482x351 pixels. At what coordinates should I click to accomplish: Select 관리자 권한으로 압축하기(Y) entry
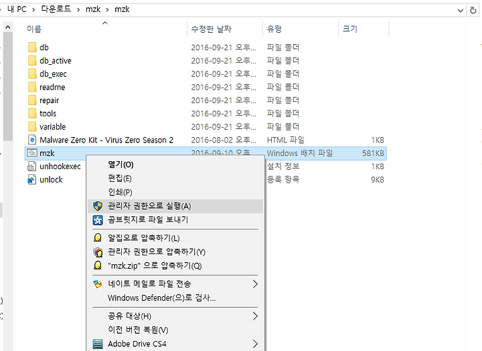(175, 252)
